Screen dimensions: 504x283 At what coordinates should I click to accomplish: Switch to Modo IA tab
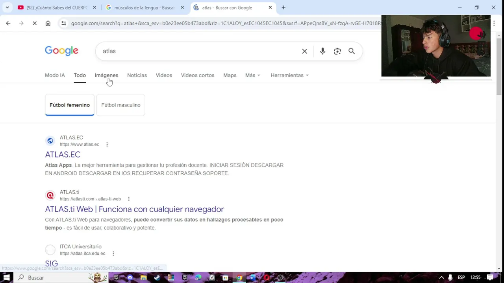(55, 75)
